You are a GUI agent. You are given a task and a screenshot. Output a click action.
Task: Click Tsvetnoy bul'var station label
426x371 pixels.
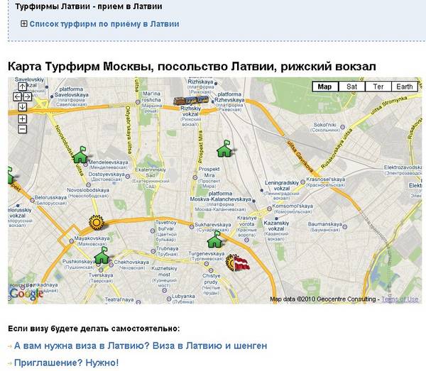tap(166, 231)
